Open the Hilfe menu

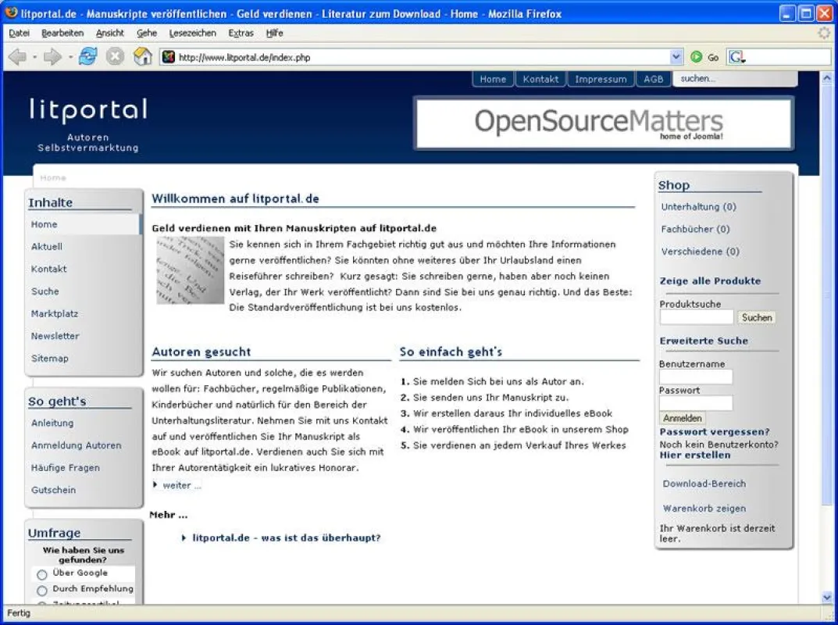(x=274, y=33)
